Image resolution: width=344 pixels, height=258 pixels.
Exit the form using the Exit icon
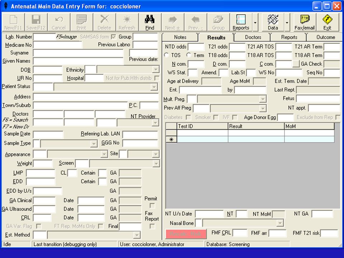coord(327,22)
